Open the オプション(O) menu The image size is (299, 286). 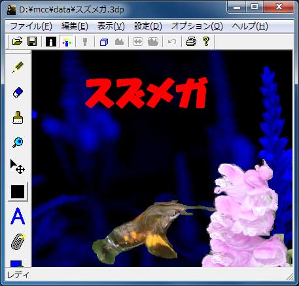pyautogui.click(x=197, y=26)
